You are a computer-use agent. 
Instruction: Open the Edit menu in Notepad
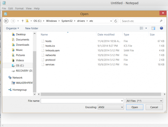coord(11,9)
